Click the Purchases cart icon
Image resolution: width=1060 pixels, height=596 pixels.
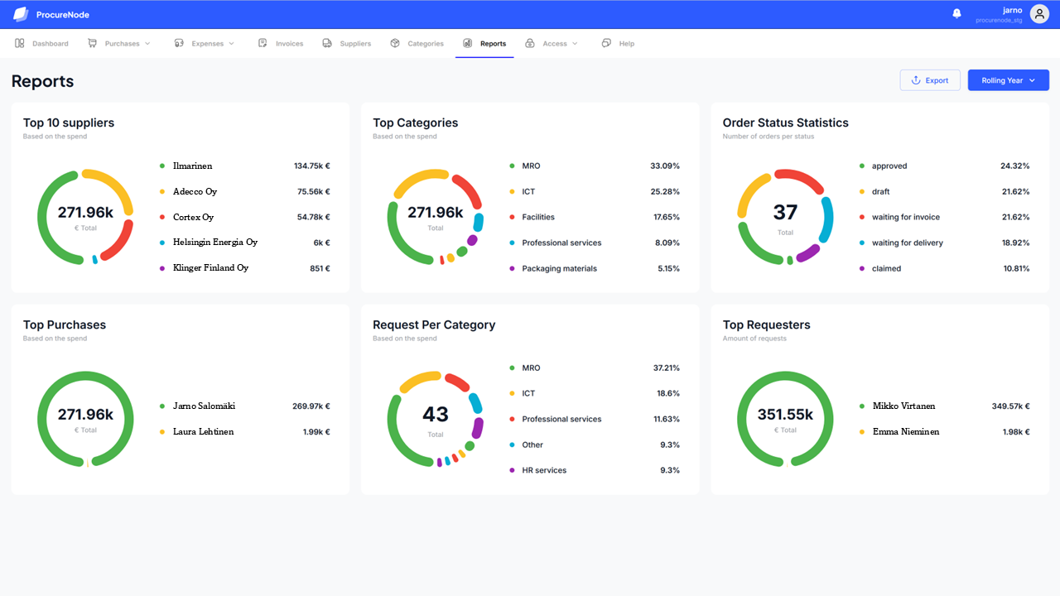pyautogui.click(x=92, y=43)
